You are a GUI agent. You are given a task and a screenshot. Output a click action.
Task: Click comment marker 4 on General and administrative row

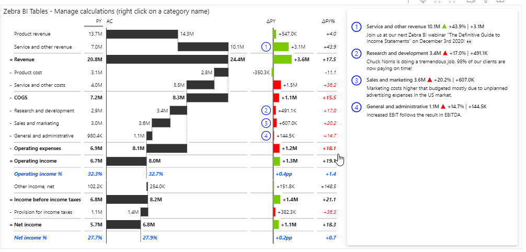[x=267, y=135]
